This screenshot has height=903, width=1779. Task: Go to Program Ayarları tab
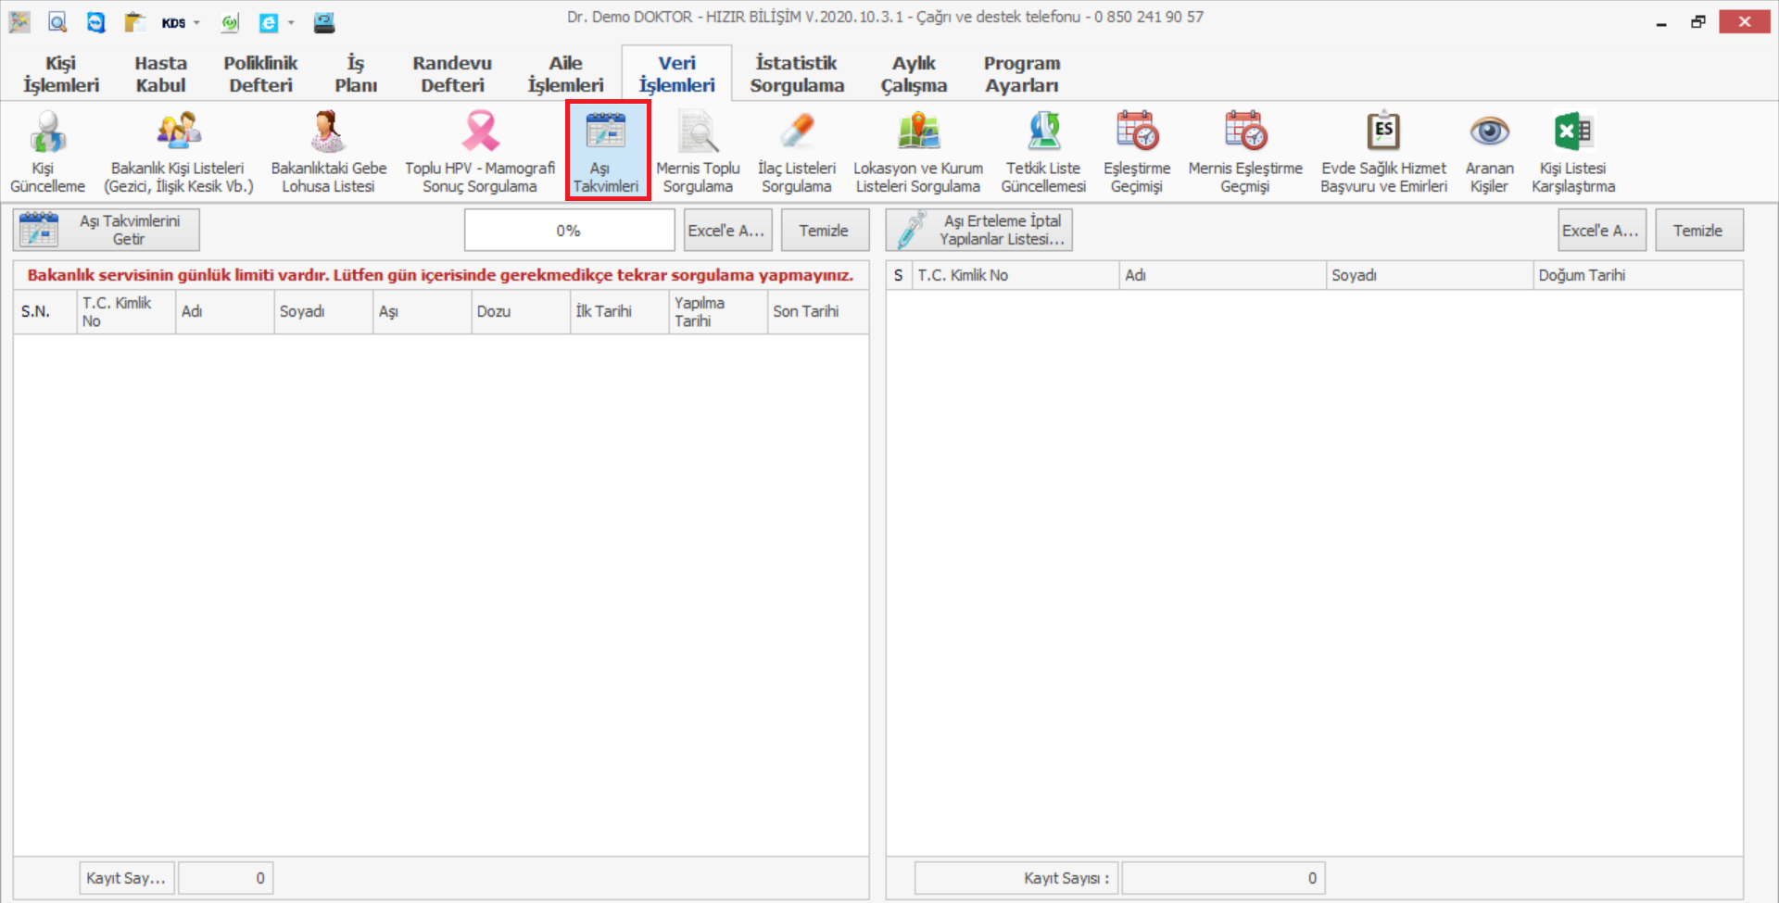(1021, 74)
